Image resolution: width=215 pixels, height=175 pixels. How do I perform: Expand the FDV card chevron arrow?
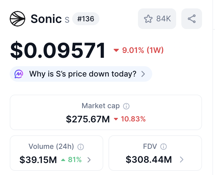181,160
